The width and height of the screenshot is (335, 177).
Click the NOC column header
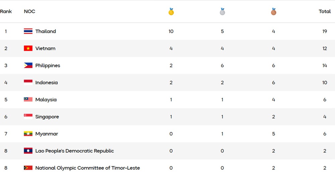(x=29, y=11)
